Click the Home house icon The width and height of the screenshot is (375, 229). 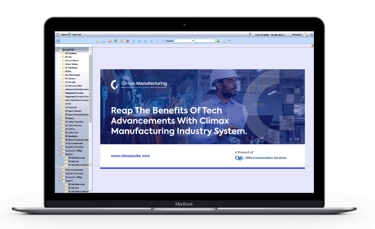pos(57,34)
